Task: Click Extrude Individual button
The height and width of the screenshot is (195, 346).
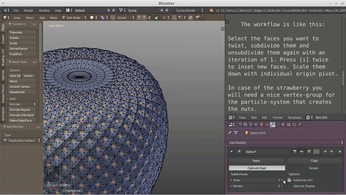Action: pos(22,115)
